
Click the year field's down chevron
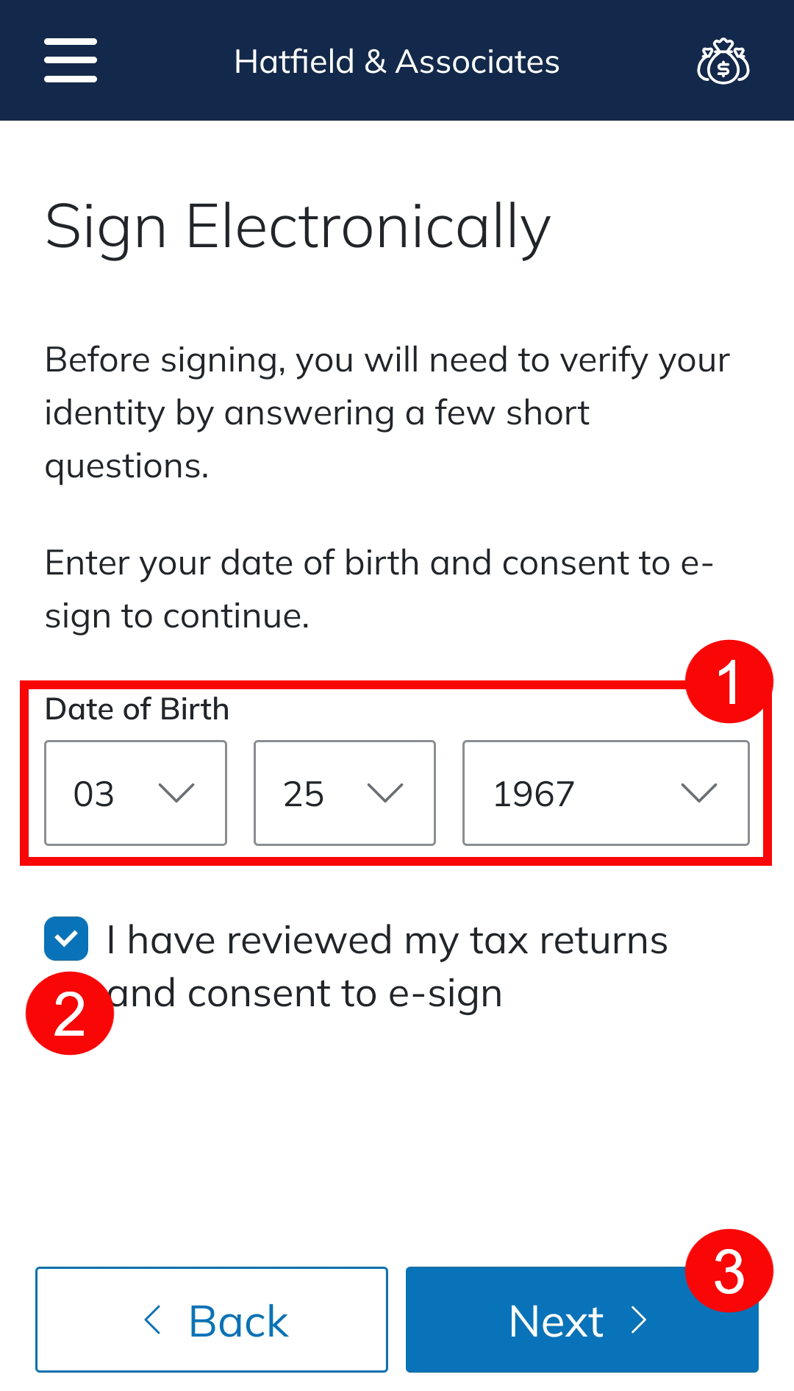pos(698,793)
